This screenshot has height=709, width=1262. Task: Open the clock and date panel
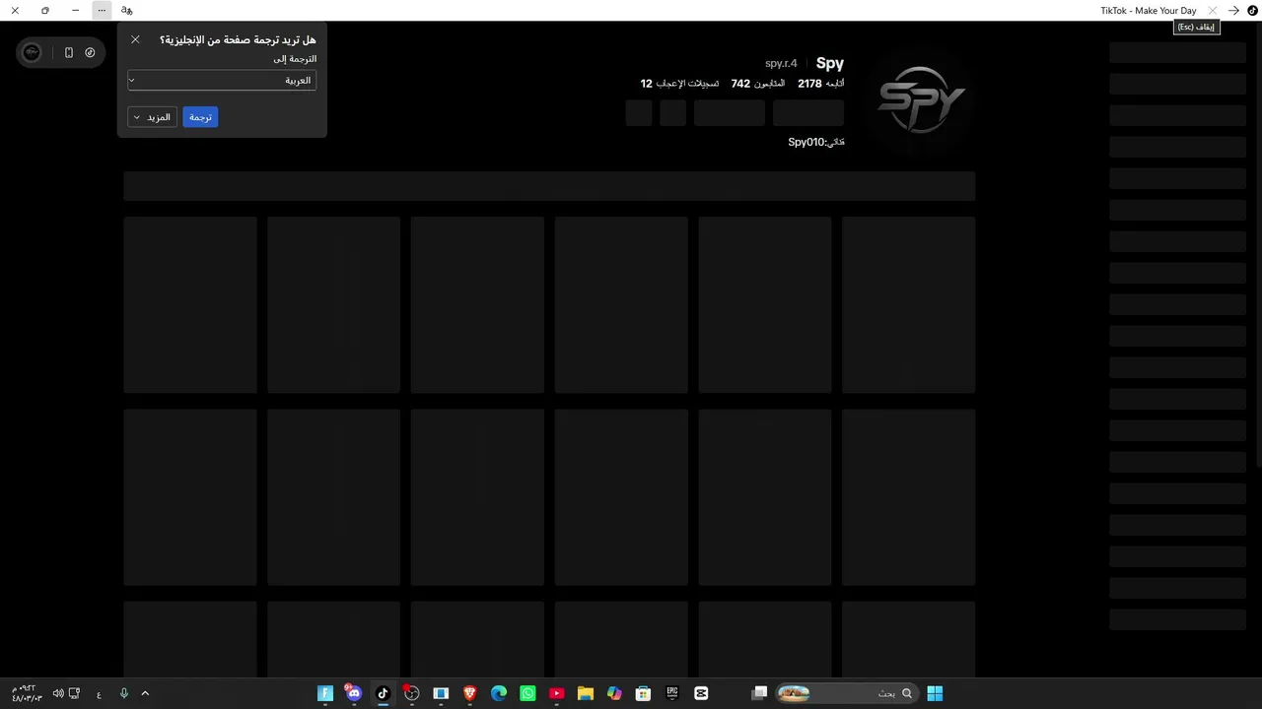click(x=27, y=693)
